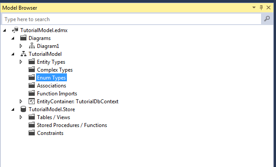Click the Stored Procedures folder icon
Viewport: 276px width, 167px height.
(x=32, y=125)
